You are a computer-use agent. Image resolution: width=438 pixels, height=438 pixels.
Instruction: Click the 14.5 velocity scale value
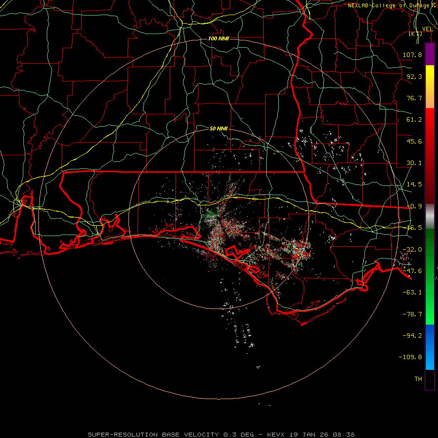(414, 184)
